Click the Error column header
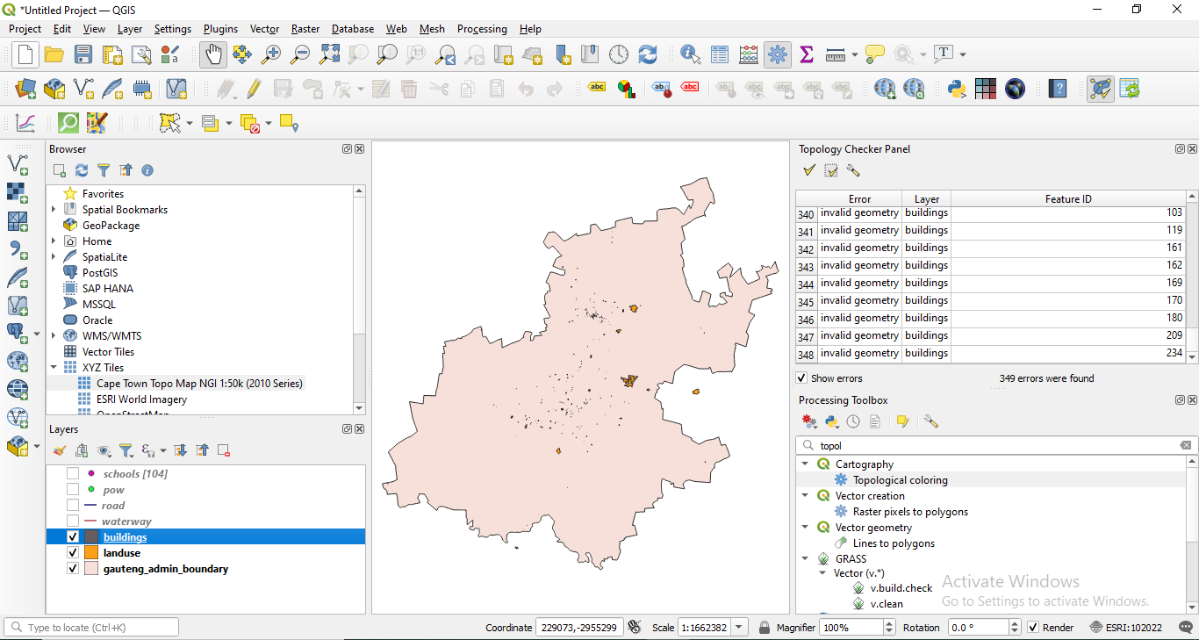 pos(859,199)
